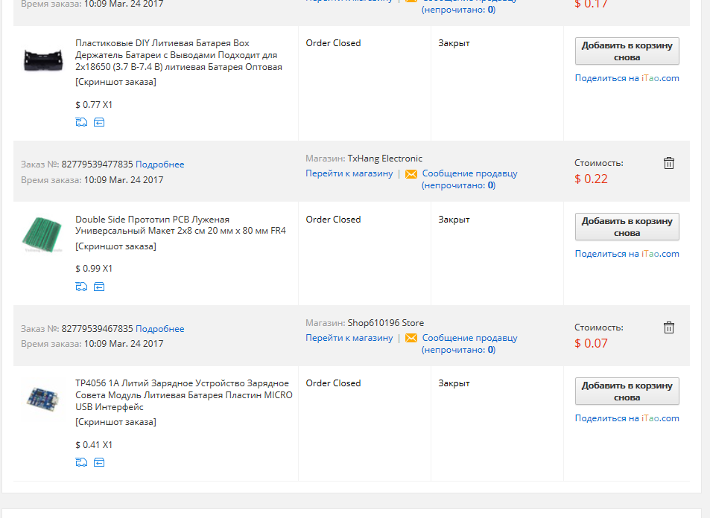Click delivery truck icon under PCB prototype item

(81, 287)
